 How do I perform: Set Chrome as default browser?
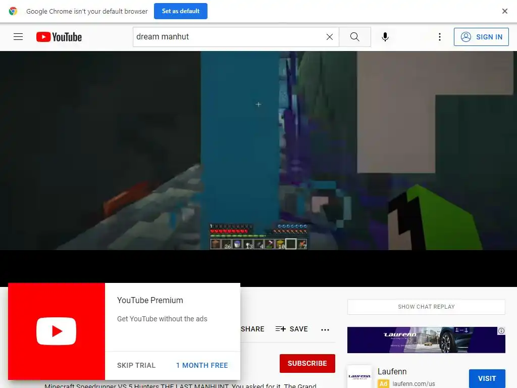click(x=181, y=11)
